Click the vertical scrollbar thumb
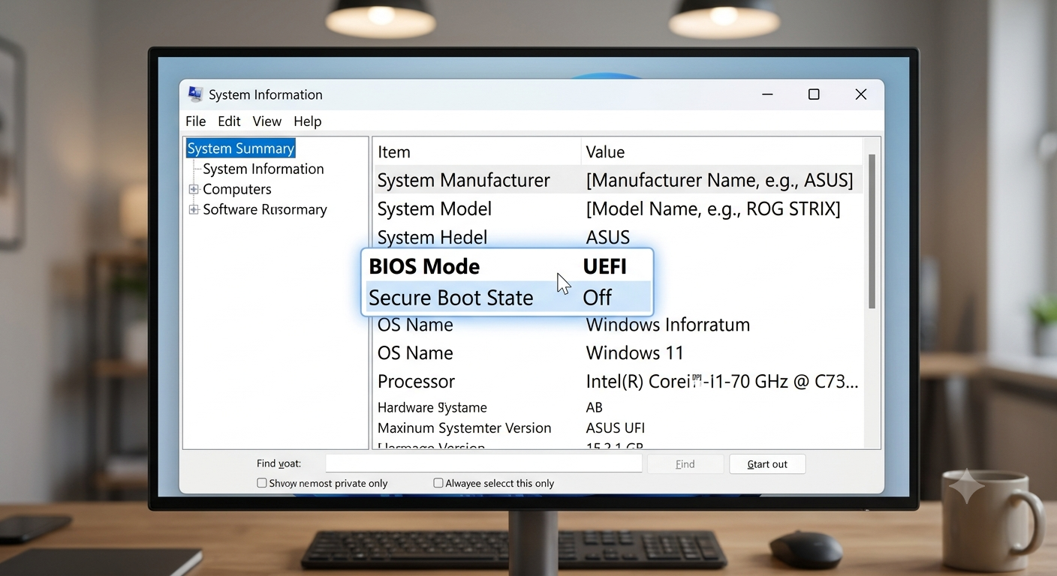Image resolution: width=1057 pixels, height=576 pixels. (x=872, y=231)
